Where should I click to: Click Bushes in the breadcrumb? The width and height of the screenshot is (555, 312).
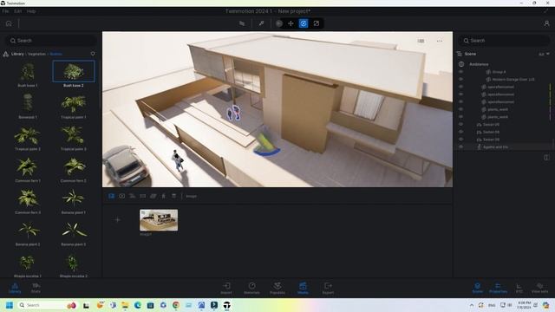55,54
